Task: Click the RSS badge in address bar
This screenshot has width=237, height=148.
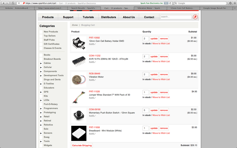Action: (166, 3)
